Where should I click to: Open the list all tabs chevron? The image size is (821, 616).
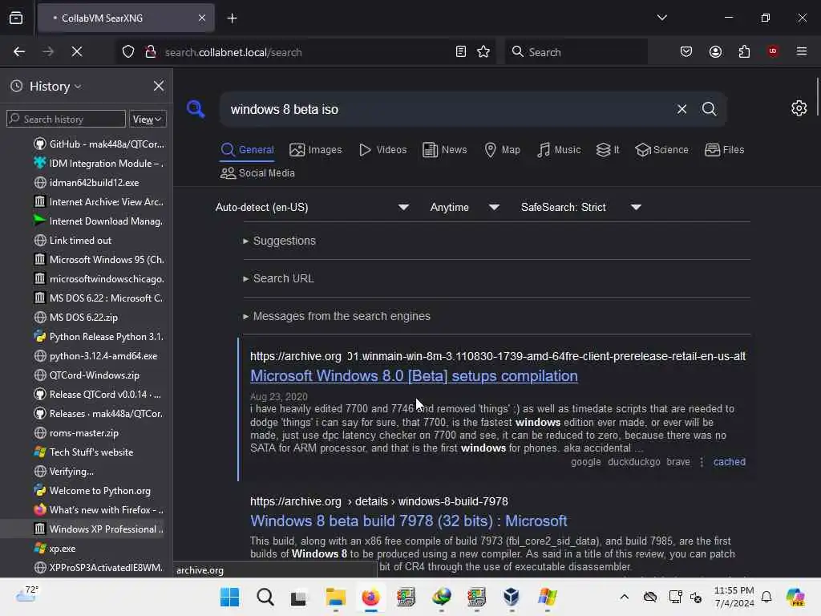click(661, 18)
